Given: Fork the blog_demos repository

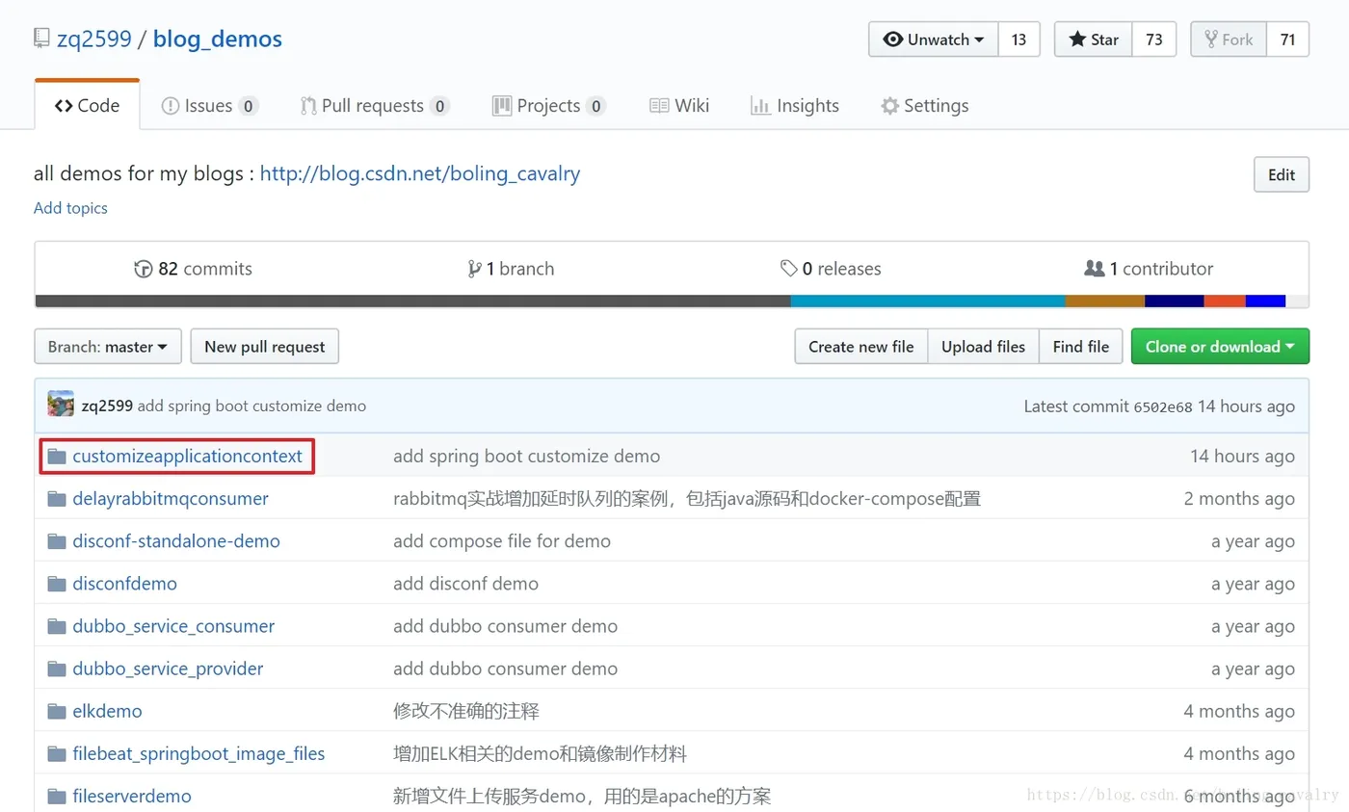Looking at the screenshot, I should (x=1228, y=39).
